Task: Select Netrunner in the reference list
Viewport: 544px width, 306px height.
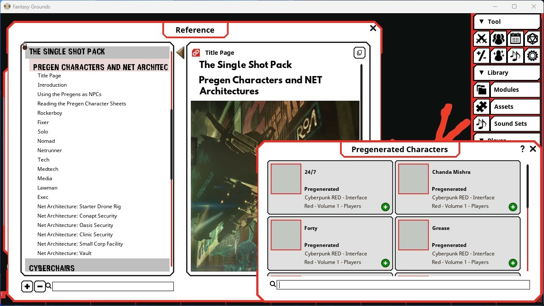Action: pos(50,150)
